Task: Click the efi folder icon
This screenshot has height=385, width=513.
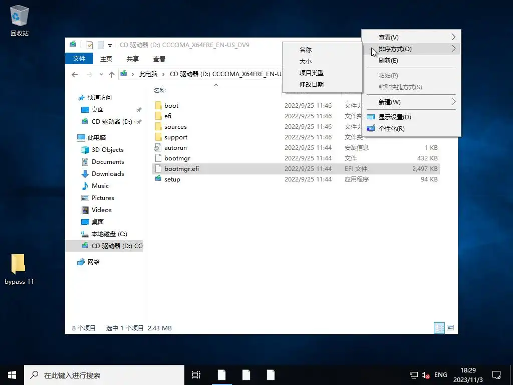Action: [x=158, y=116]
